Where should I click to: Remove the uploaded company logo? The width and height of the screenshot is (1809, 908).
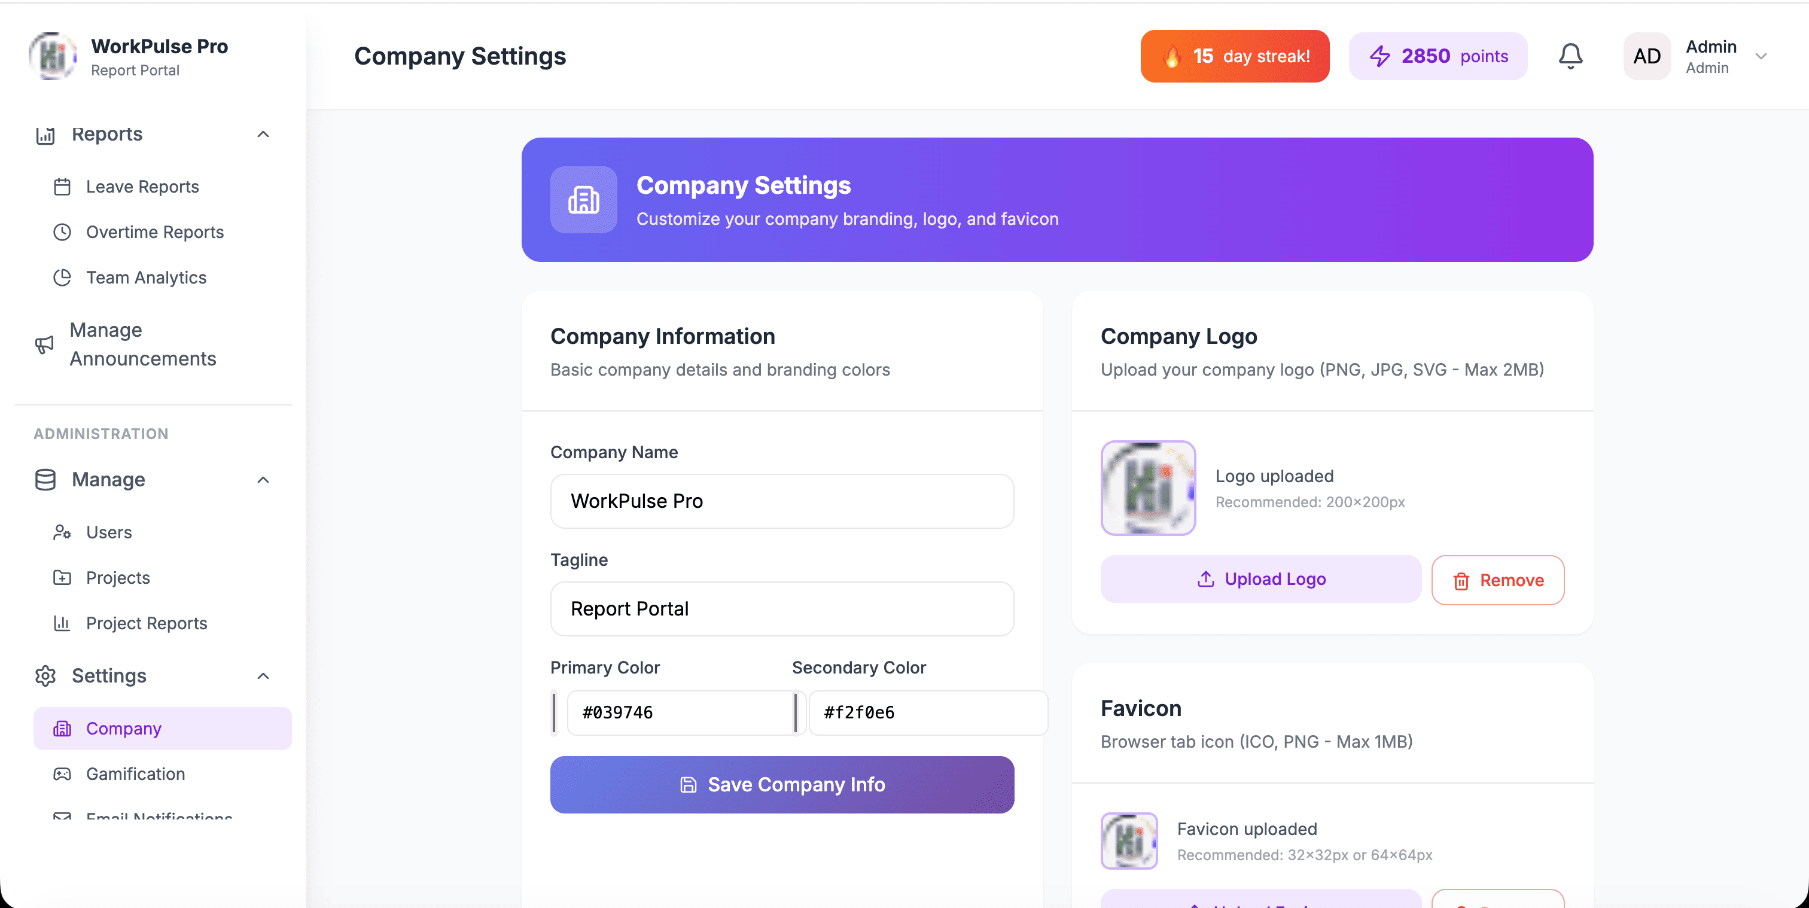point(1497,580)
